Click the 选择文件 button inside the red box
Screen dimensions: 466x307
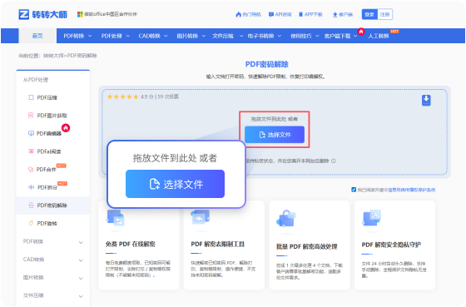[275, 135]
